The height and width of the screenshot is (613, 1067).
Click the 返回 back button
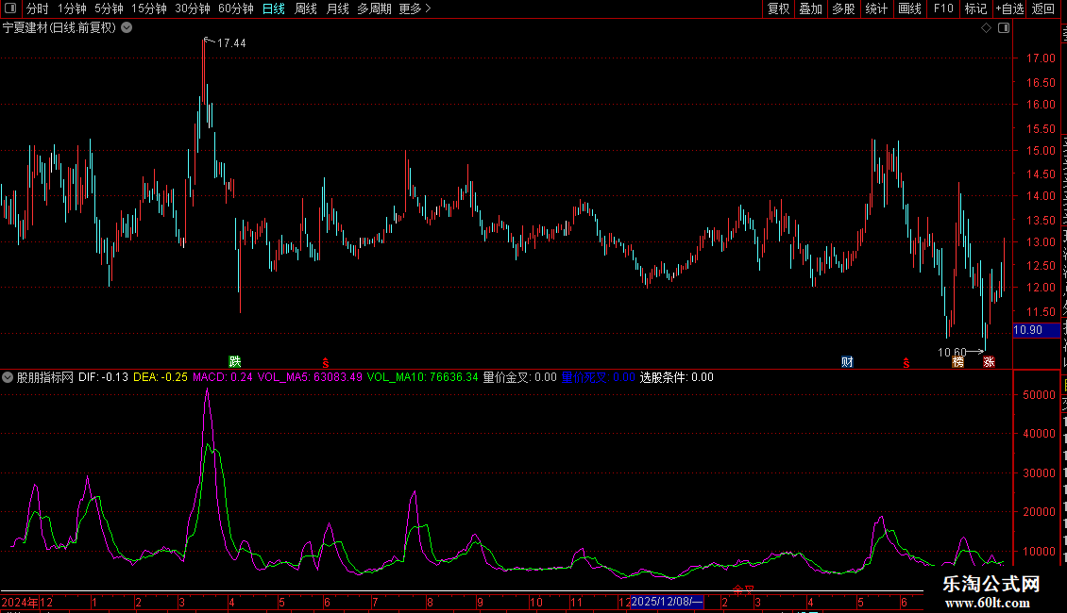coord(1042,8)
